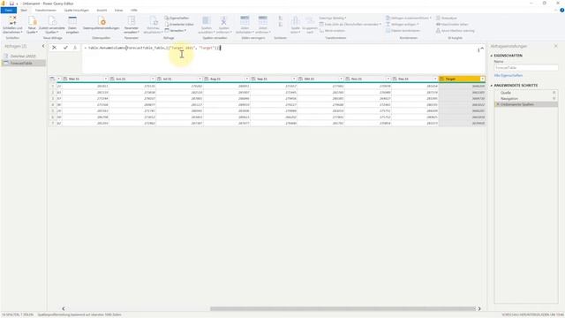Click the query Name input field
This screenshot has width=565, height=318.
[526, 68]
